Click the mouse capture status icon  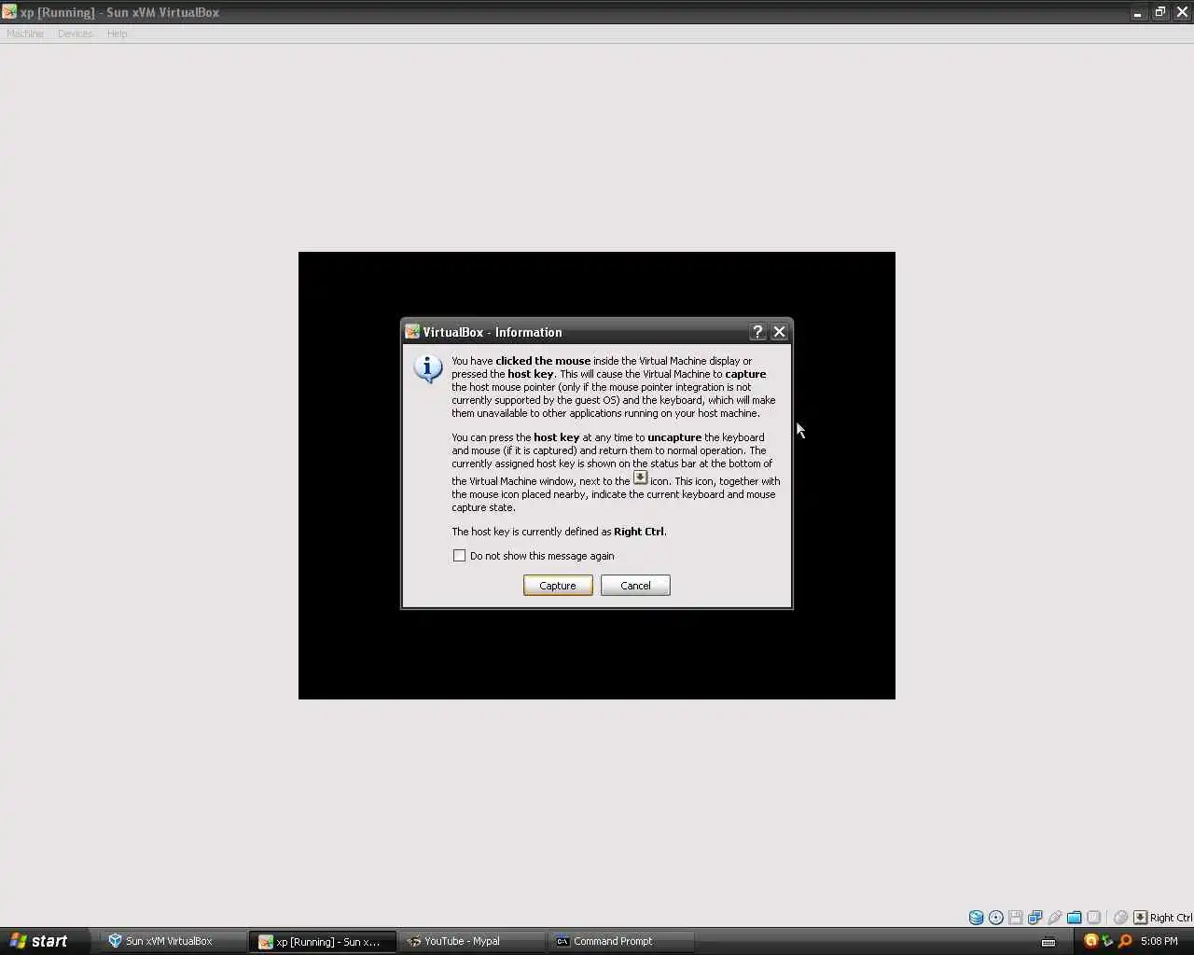tap(1121, 918)
